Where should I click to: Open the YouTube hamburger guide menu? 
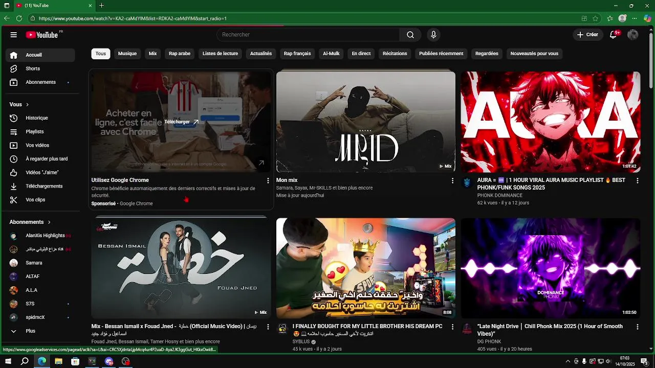point(14,35)
